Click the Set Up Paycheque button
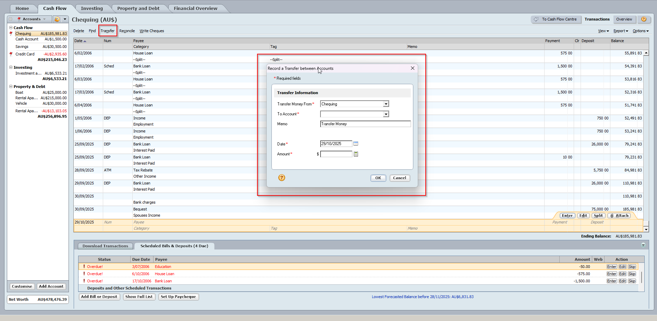Screen dimensions: 657x321 (x=178, y=297)
